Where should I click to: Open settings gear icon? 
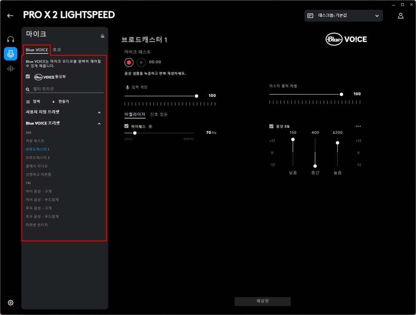11,303
